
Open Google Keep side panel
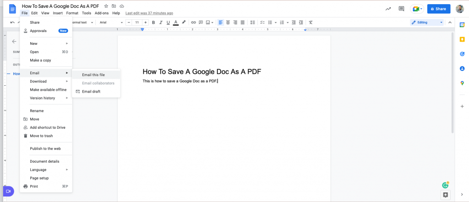tap(462, 39)
